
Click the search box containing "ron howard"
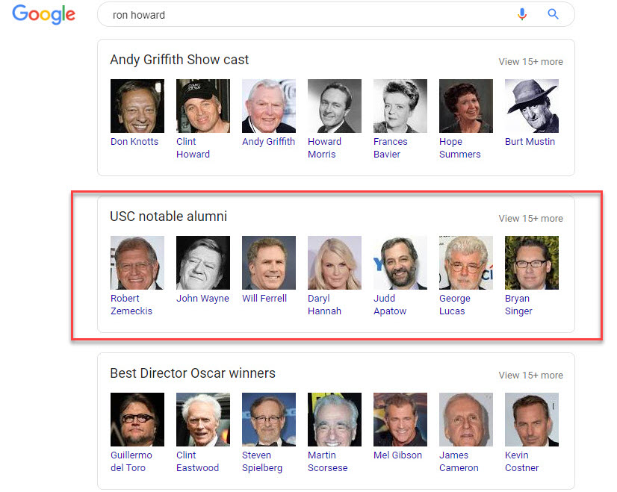[299, 14]
